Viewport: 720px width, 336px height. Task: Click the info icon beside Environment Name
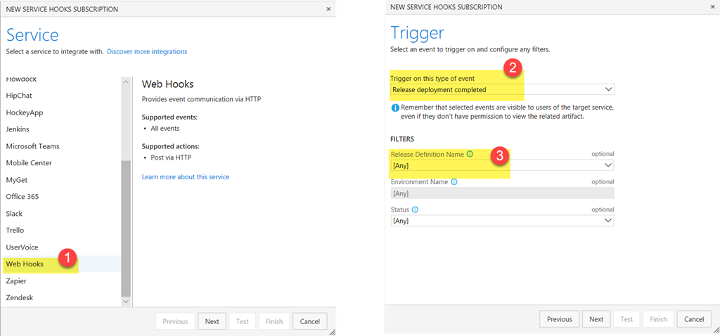click(x=454, y=181)
